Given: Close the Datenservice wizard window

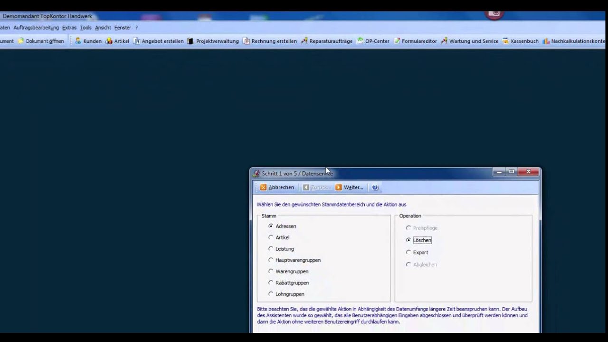Looking at the screenshot, I should tap(528, 172).
